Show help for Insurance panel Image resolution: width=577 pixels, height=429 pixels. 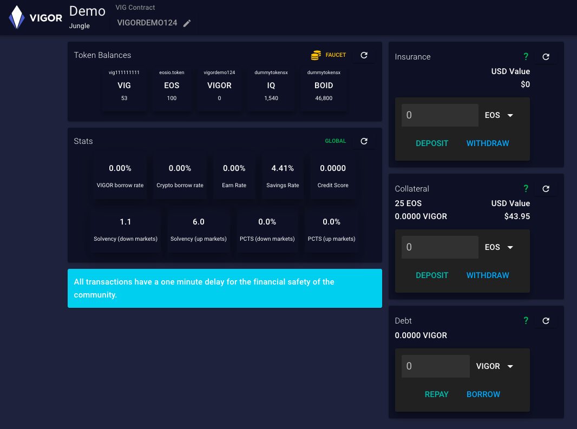[526, 57]
